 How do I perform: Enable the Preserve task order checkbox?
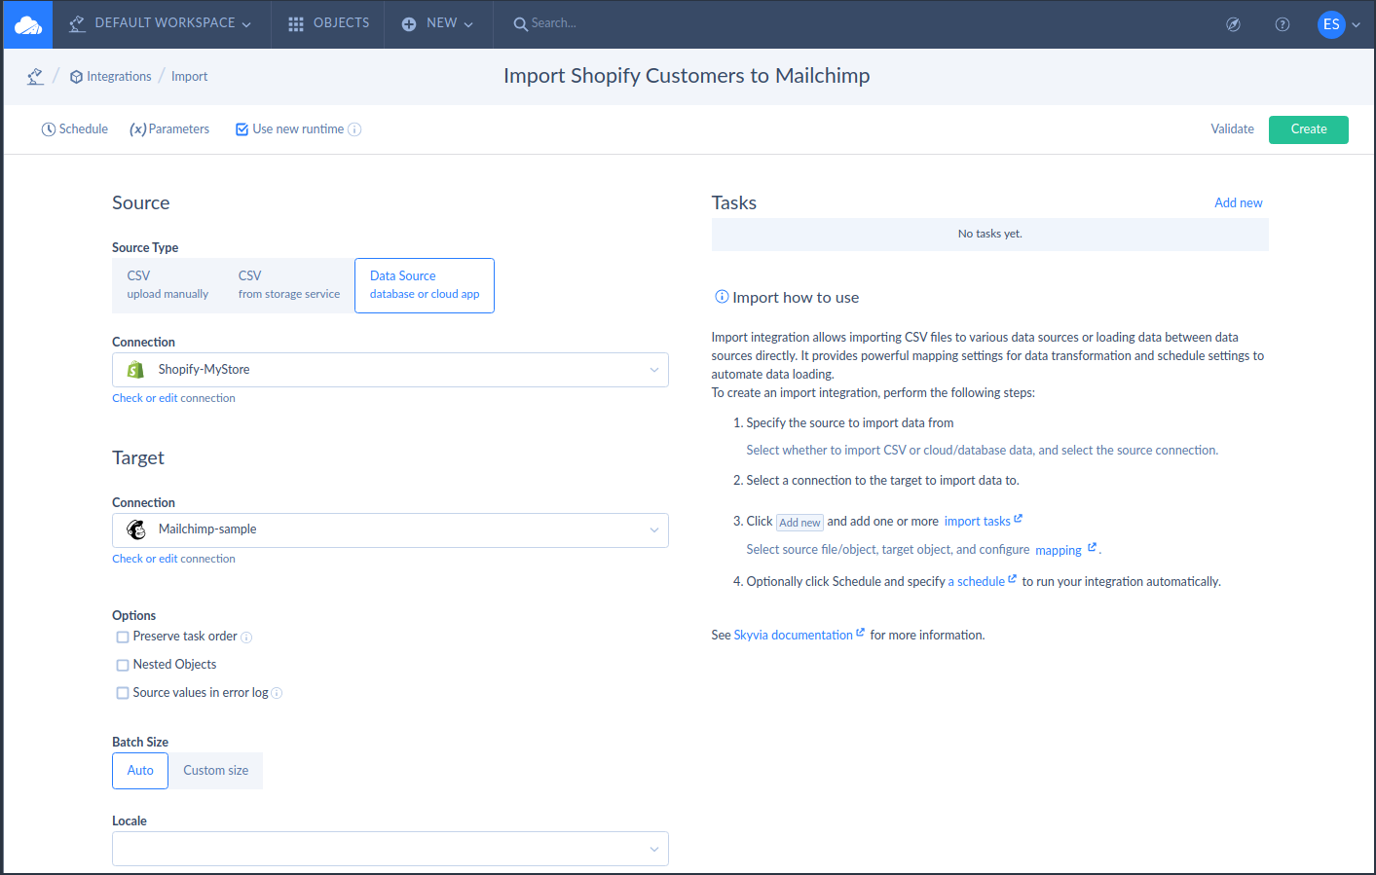coord(123,638)
